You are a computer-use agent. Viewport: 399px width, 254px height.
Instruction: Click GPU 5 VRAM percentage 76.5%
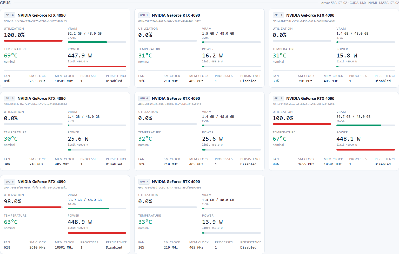pos(341,121)
